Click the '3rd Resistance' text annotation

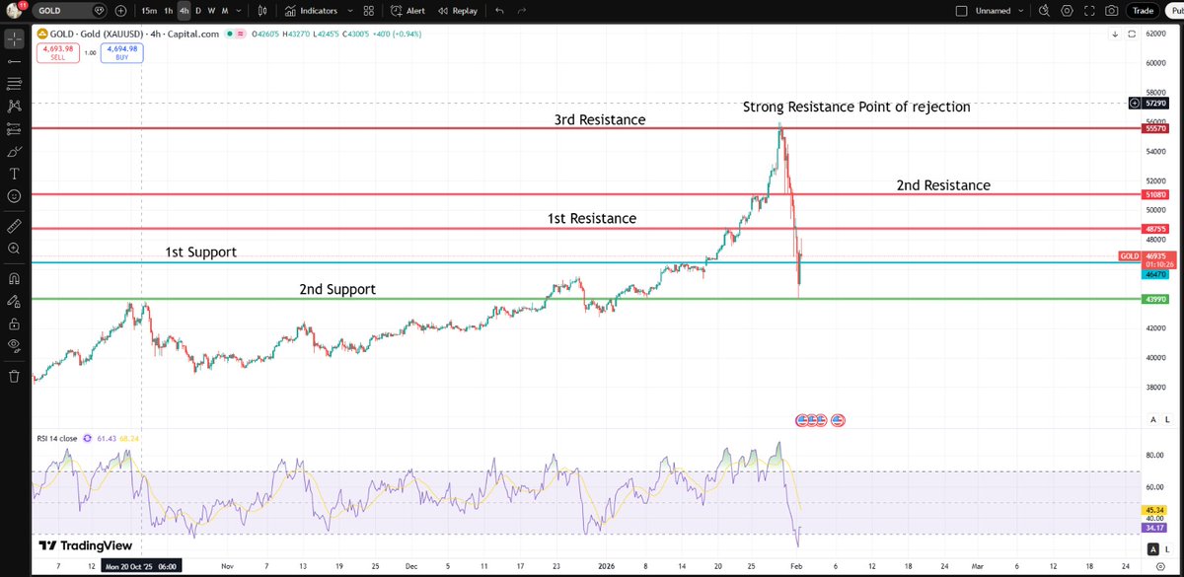(600, 119)
